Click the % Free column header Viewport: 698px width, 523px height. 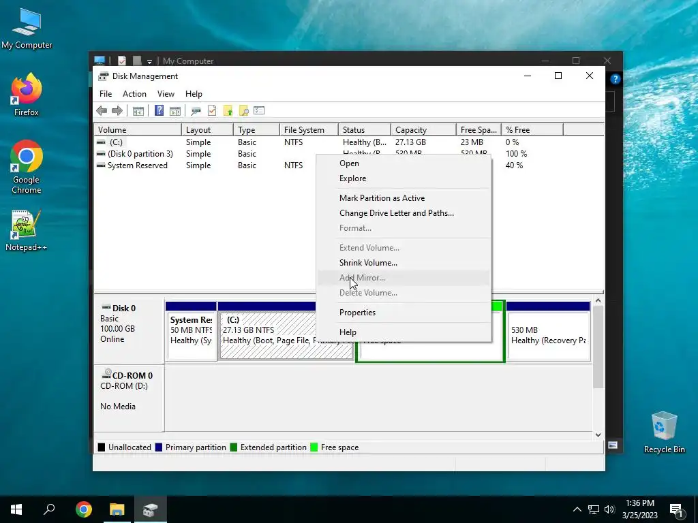pyautogui.click(x=532, y=130)
